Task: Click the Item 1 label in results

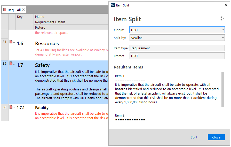Action: coord(120,76)
